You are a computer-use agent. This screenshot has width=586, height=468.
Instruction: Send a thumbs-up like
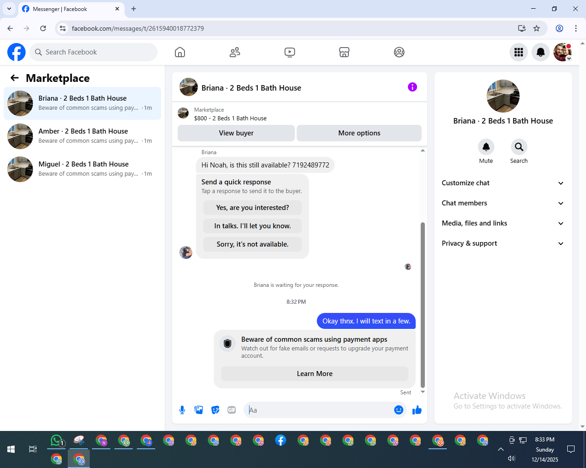coord(417,410)
